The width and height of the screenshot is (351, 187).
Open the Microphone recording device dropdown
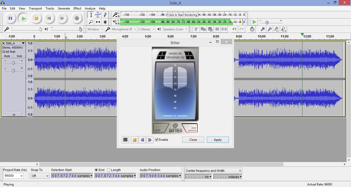click(x=124, y=29)
